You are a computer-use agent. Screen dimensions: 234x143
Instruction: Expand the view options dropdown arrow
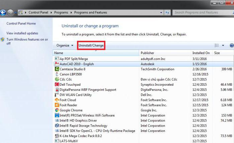(223, 46)
